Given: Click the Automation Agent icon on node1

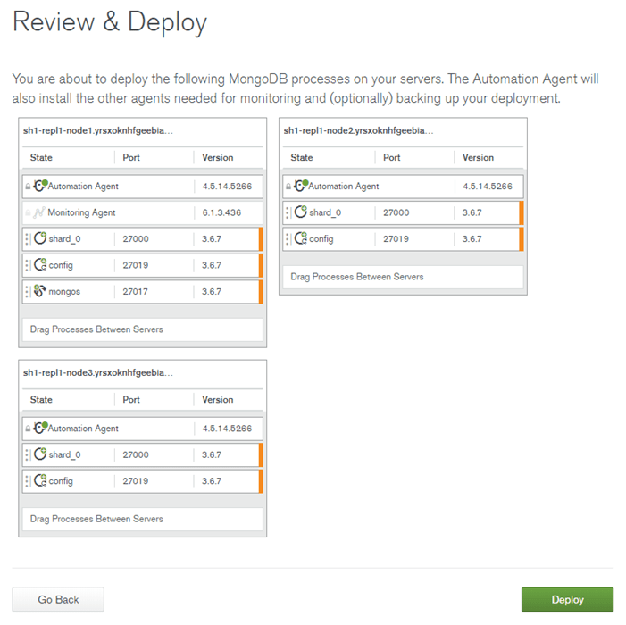Looking at the screenshot, I should click(40, 186).
